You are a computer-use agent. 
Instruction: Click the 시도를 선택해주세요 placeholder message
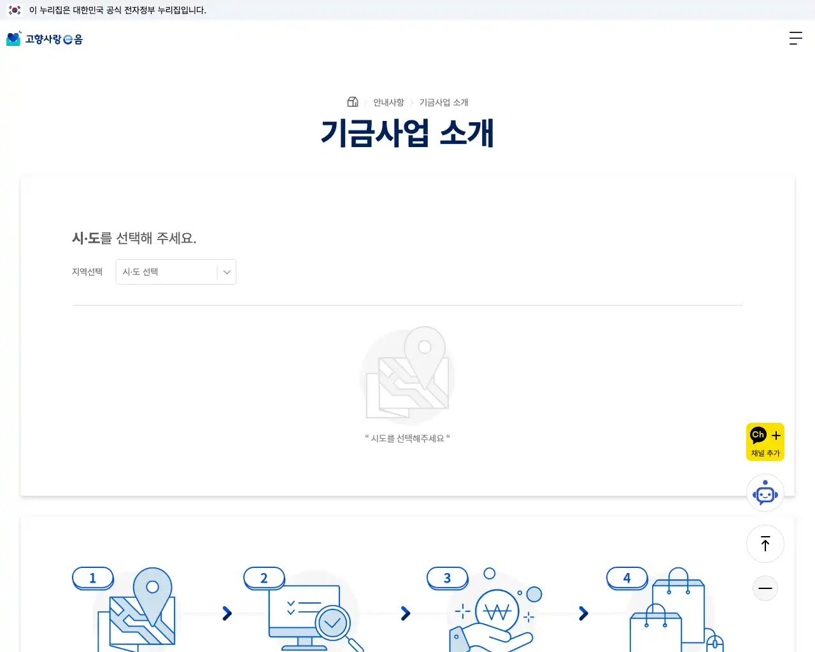[x=407, y=437]
